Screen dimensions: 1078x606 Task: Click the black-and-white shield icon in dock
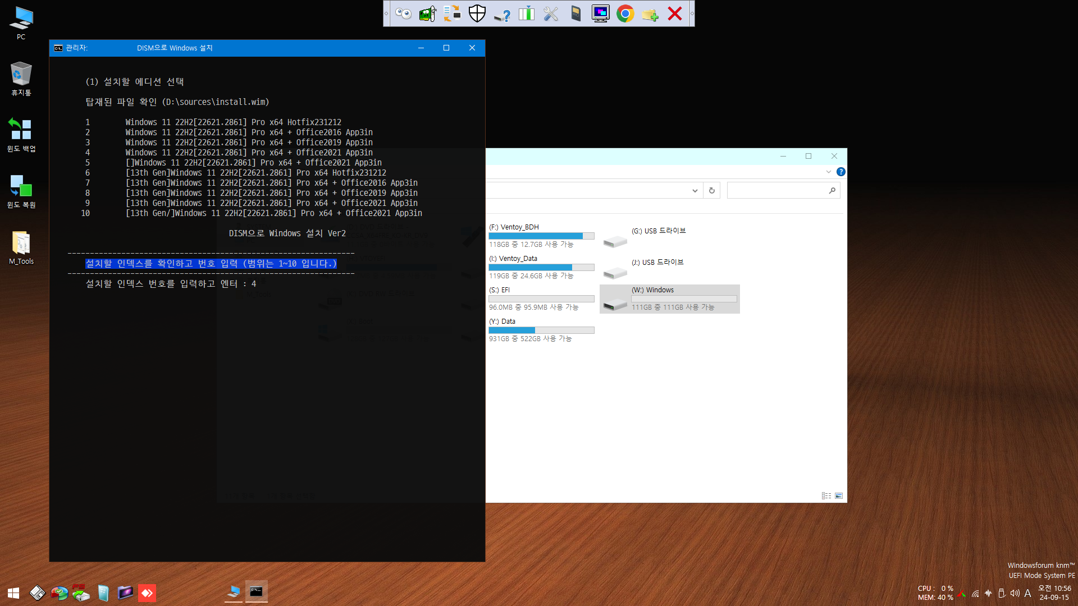477,13
